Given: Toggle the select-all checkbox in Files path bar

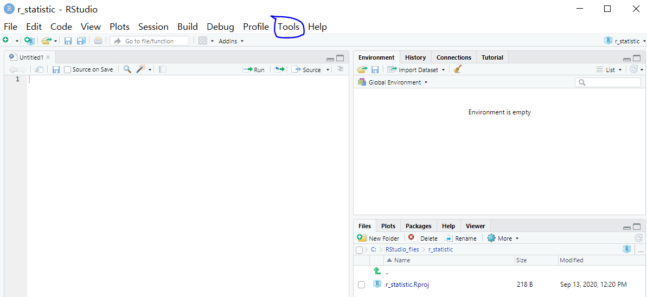Looking at the screenshot, I should [360, 249].
